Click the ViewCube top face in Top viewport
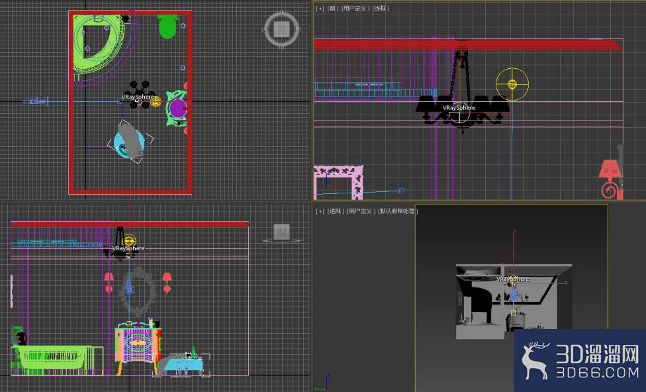 coord(281,29)
